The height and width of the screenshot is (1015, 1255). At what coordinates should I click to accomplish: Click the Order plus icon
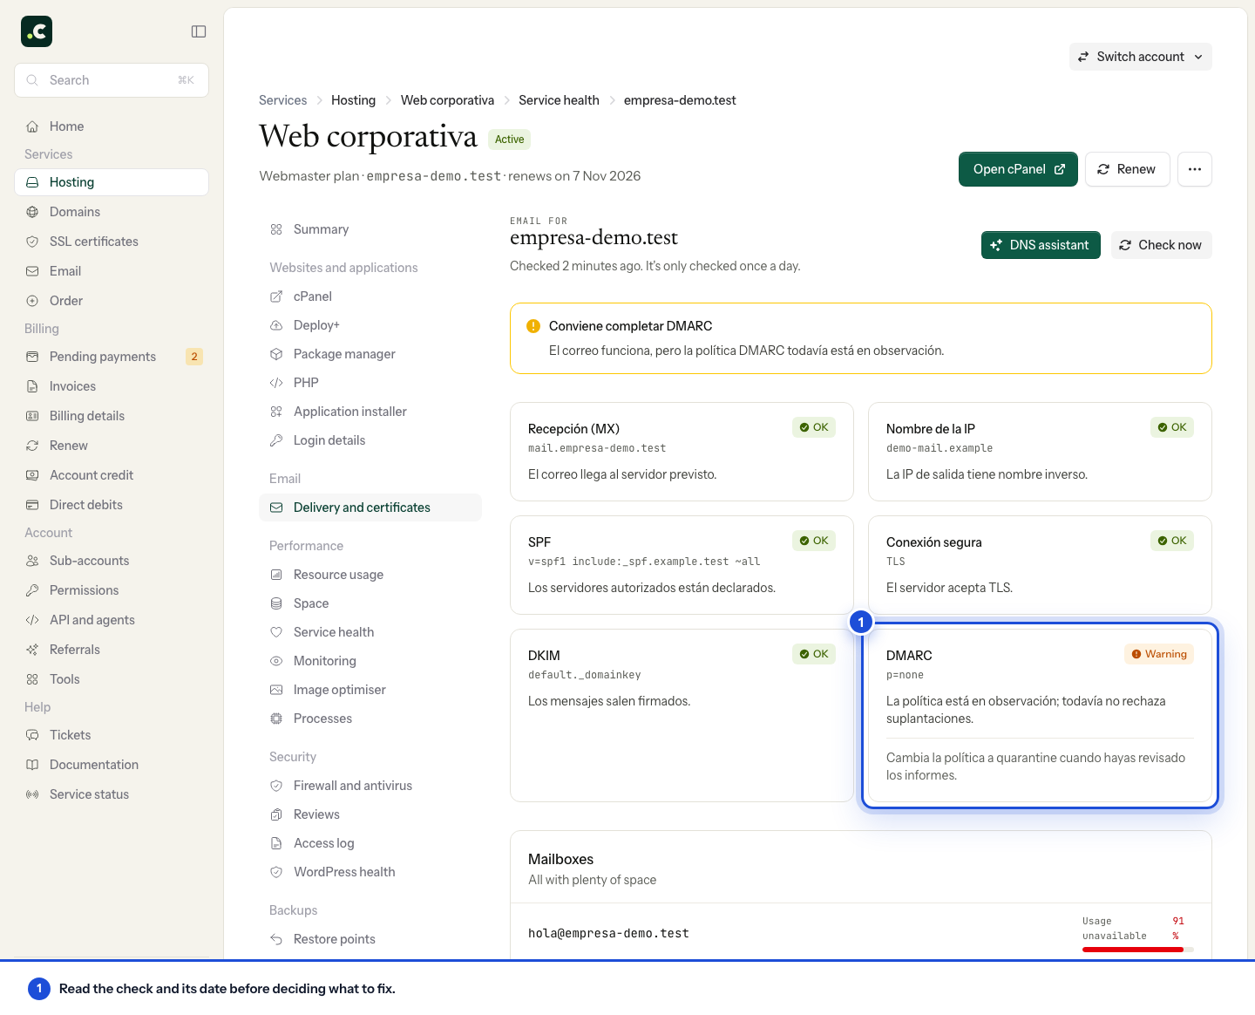[x=32, y=301]
